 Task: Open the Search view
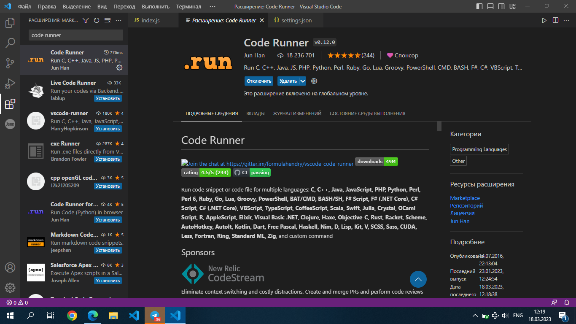pos(10,43)
